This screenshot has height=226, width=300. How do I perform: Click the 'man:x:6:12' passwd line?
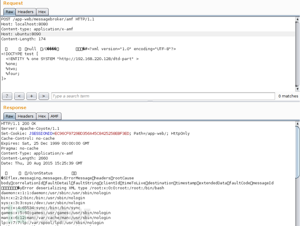[56, 218]
